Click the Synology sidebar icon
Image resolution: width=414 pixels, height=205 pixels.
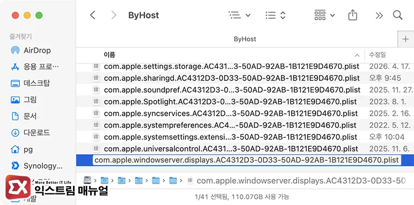(x=15, y=166)
